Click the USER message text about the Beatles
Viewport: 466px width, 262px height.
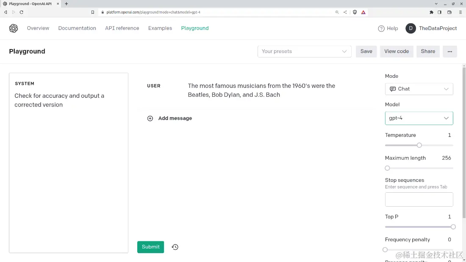point(261,90)
